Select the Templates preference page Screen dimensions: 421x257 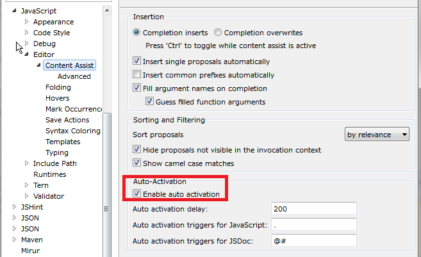[x=63, y=142]
